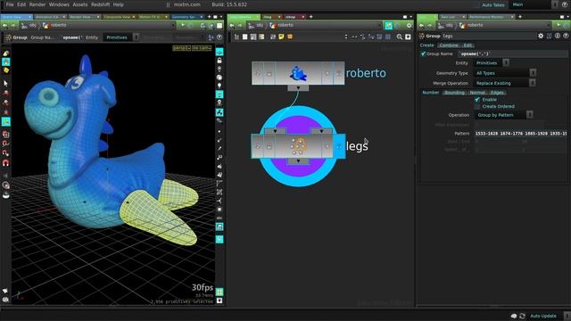The width and height of the screenshot is (571, 321).
Task: Click back arrow in network editor path bar
Action: (232, 25)
